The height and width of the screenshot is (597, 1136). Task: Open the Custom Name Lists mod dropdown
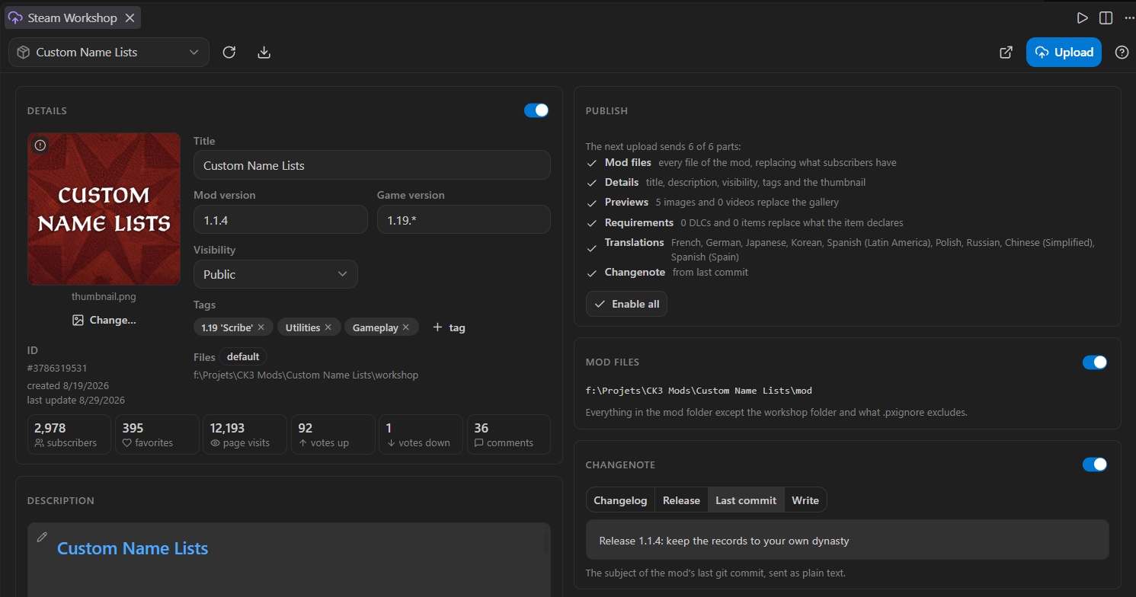click(109, 53)
